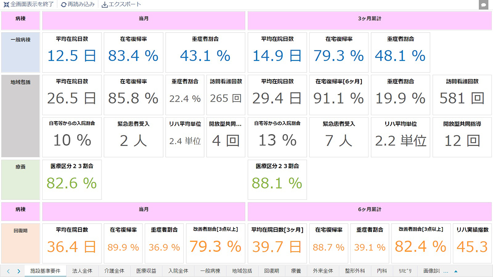The image size is (493, 277).
Task: Switch to the 入院全体 tab
Action: (178, 271)
